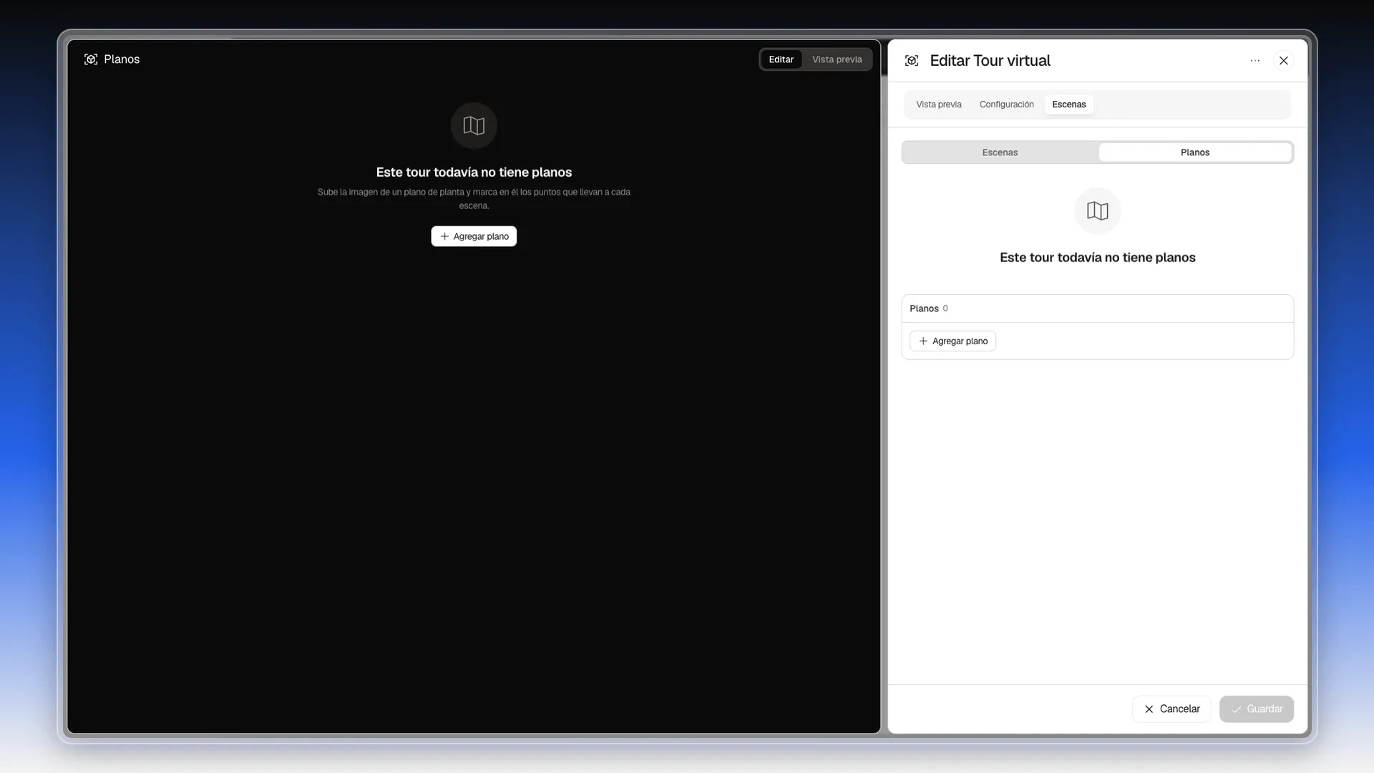Click the 'Editar Tour virtual' title text
The height and width of the screenshot is (773, 1374).
(x=990, y=61)
